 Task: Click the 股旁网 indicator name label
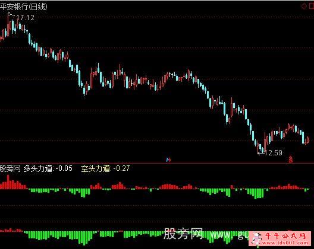click(x=10, y=168)
